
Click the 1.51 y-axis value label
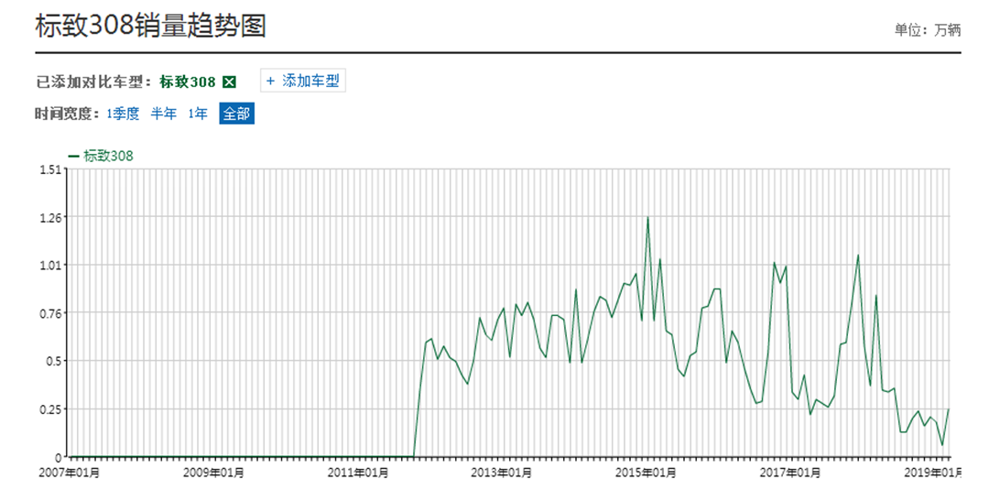click(49, 169)
